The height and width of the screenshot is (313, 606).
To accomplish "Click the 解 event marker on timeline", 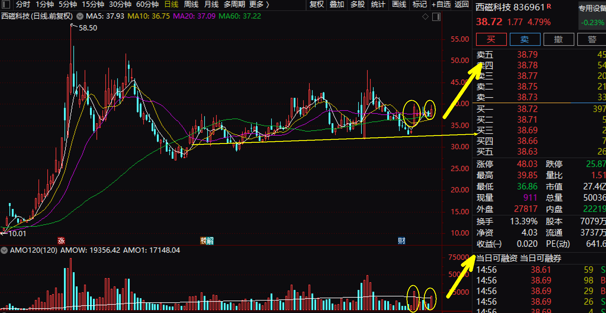I will pyautogui.click(x=210, y=241).
